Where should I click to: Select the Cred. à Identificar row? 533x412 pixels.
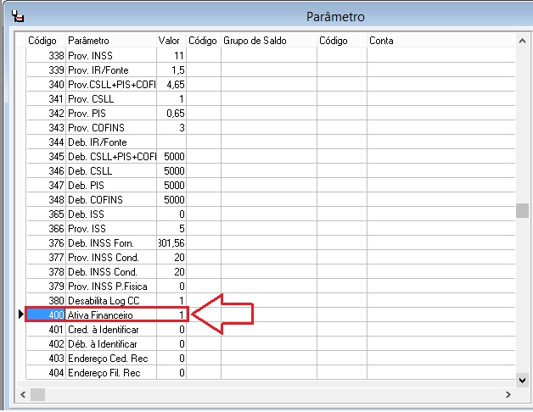coord(110,329)
